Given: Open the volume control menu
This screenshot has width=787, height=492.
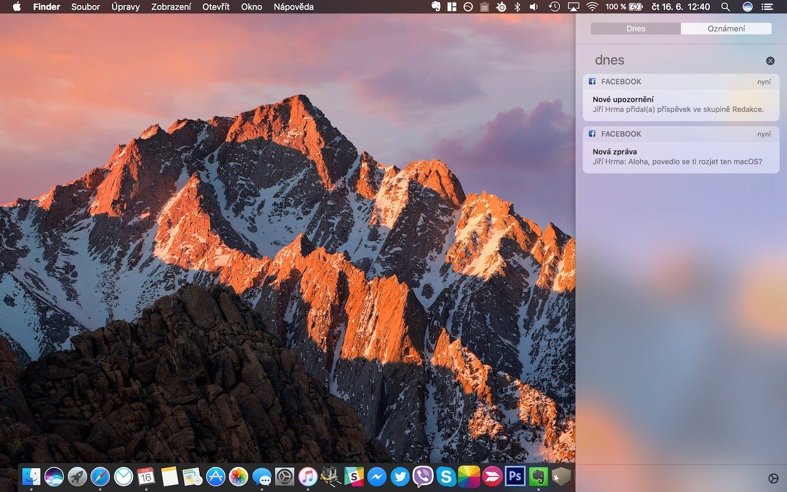Looking at the screenshot, I should point(534,7).
